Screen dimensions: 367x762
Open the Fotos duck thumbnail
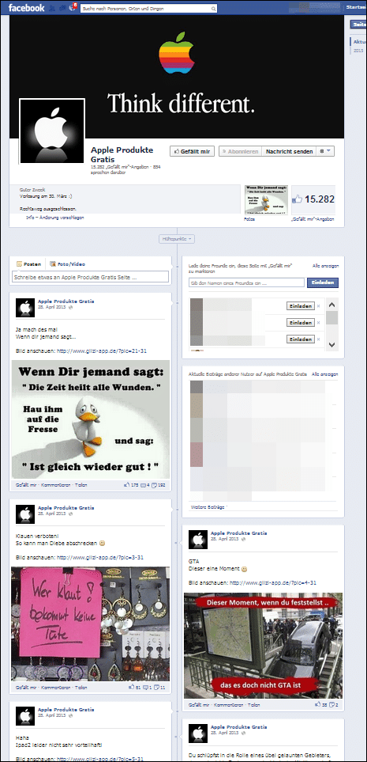pos(266,199)
